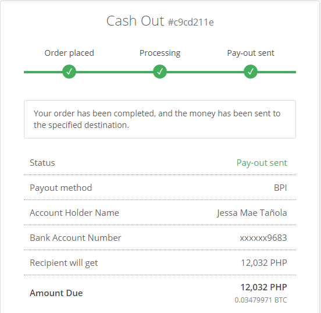Click the Account Holder Name label
Image resolution: width=321 pixels, height=313 pixels.
pyautogui.click(x=74, y=212)
